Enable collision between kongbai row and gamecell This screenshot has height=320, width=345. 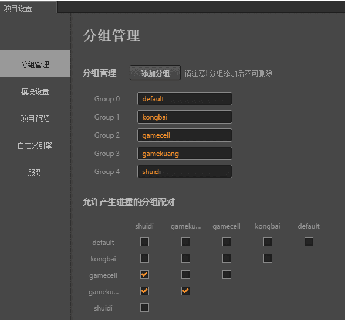coord(226,258)
